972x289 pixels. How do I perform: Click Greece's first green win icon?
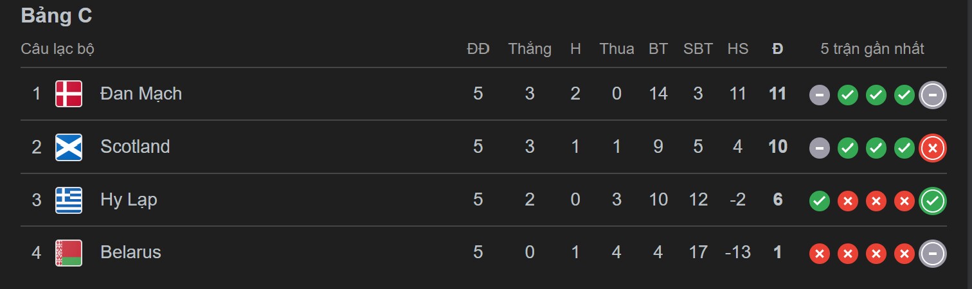coord(819,202)
